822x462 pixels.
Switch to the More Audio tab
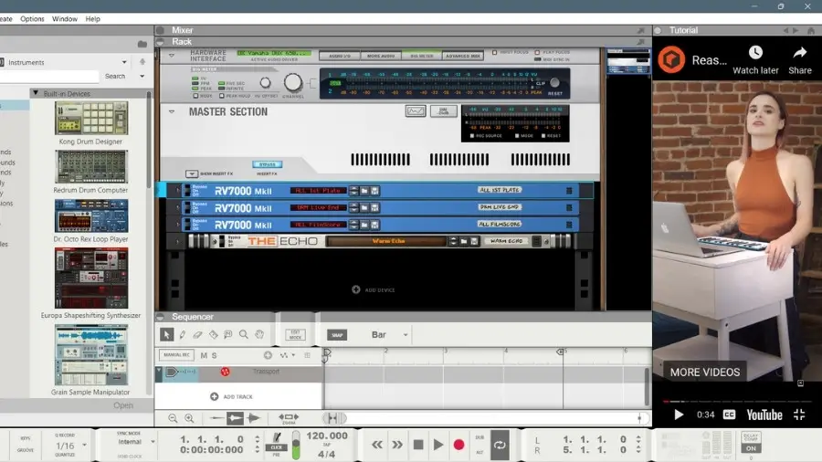click(381, 56)
